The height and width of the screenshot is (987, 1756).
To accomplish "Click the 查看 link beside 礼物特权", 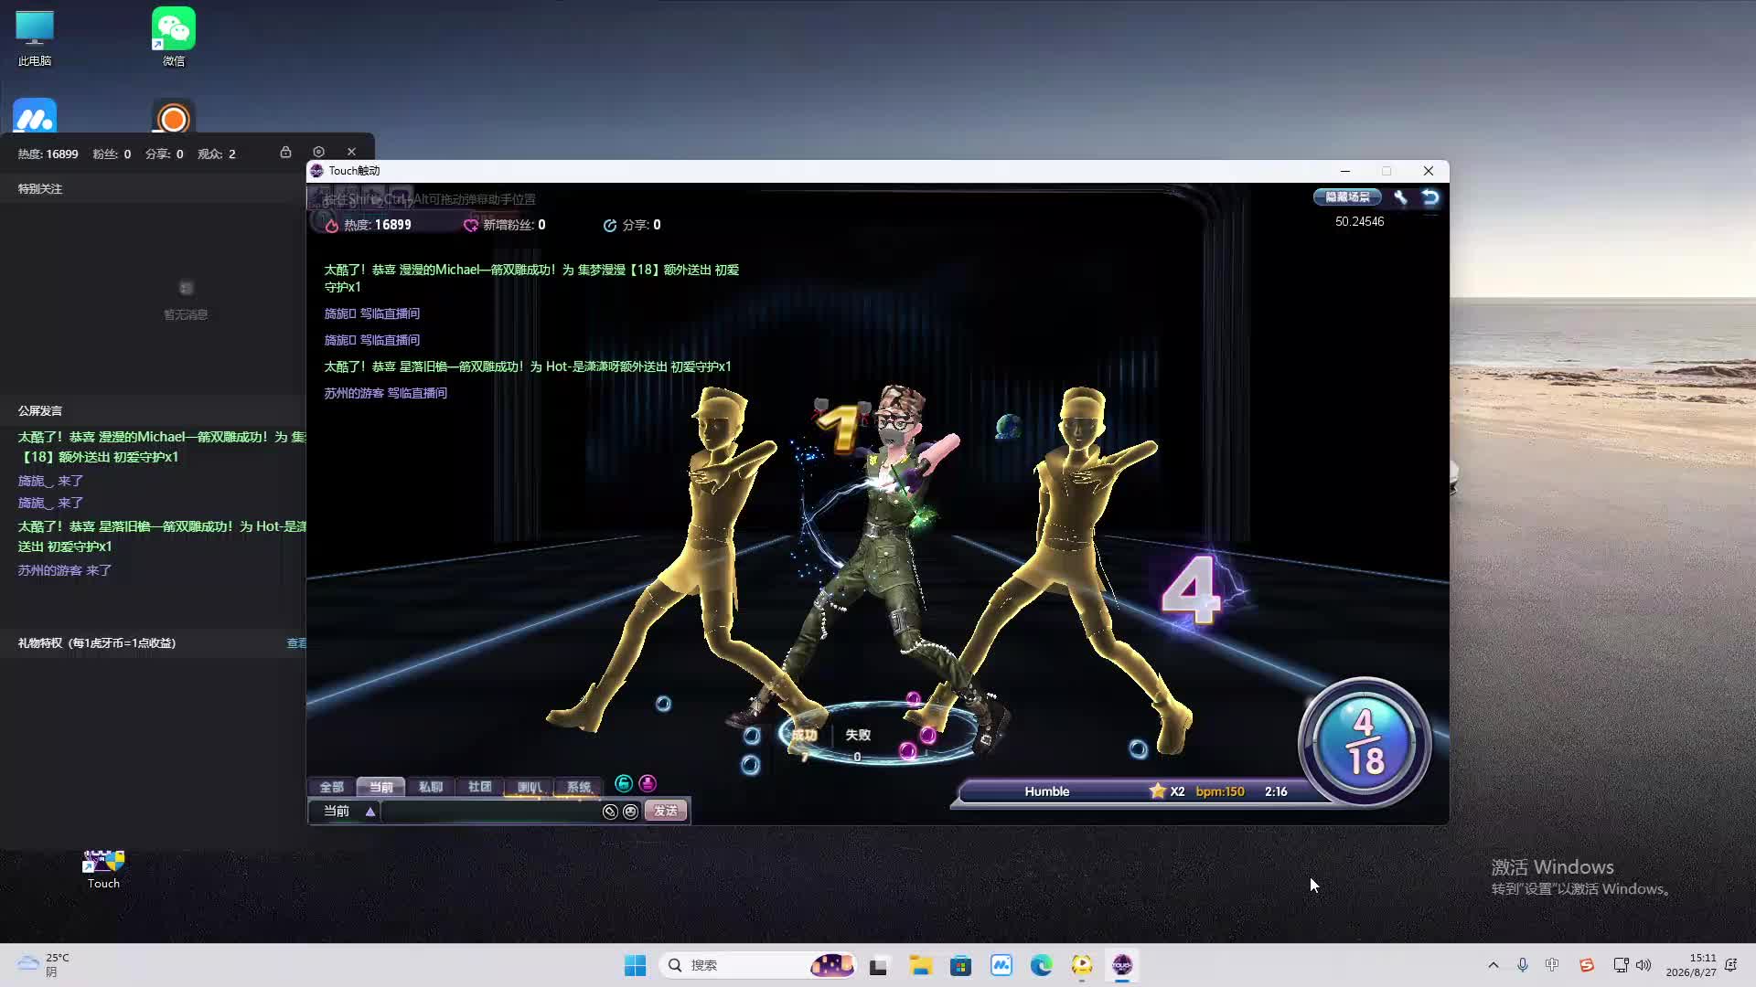I will point(296,643).
